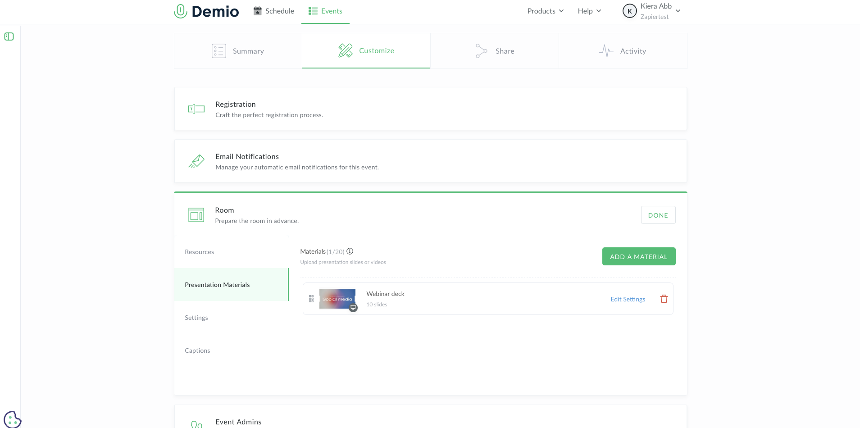Grab the Webinar deck drag handle
Screen dimensions: 860x428
click(x=311, y=299)
